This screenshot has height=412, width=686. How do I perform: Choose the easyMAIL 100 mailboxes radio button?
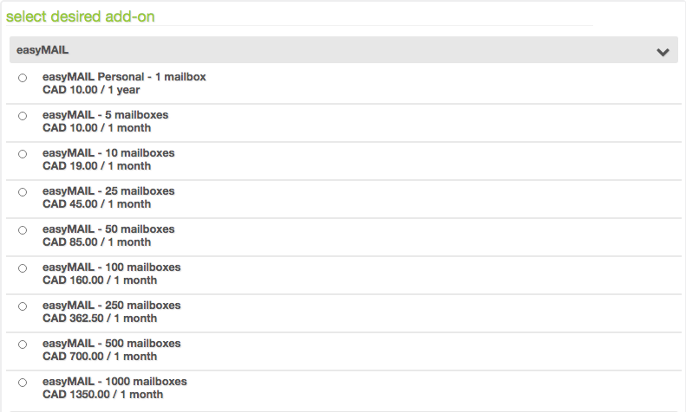tap(23, 268)
